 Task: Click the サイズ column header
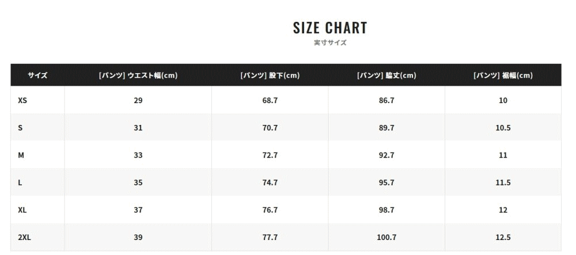(x=37, y=75)
